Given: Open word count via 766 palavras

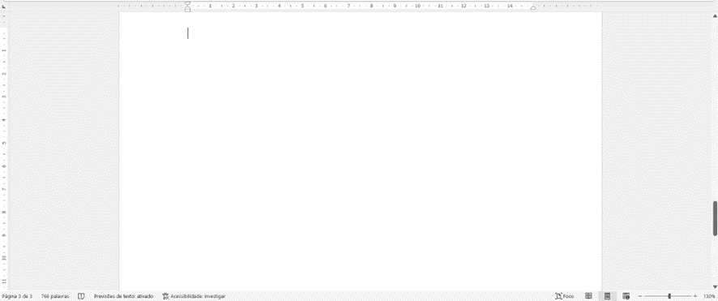Looking at the screenshot, I should pyautogui.click(x=55, y=296).
